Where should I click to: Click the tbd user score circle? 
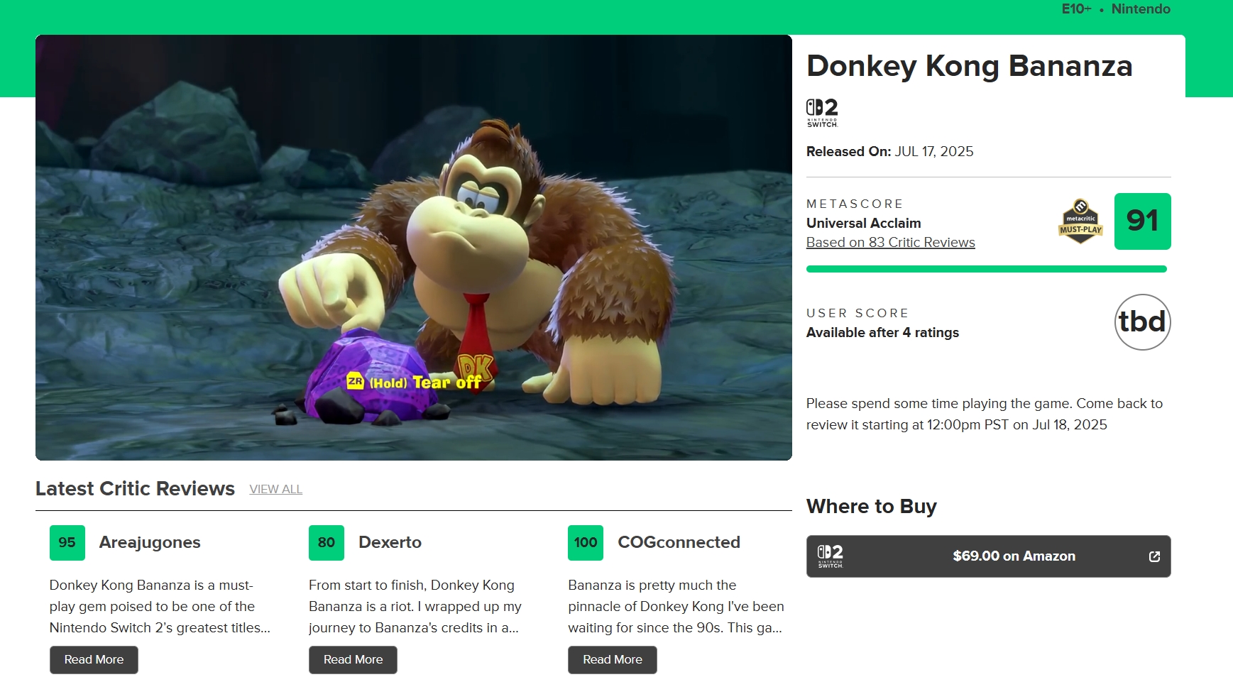(x=1142, y=322)
